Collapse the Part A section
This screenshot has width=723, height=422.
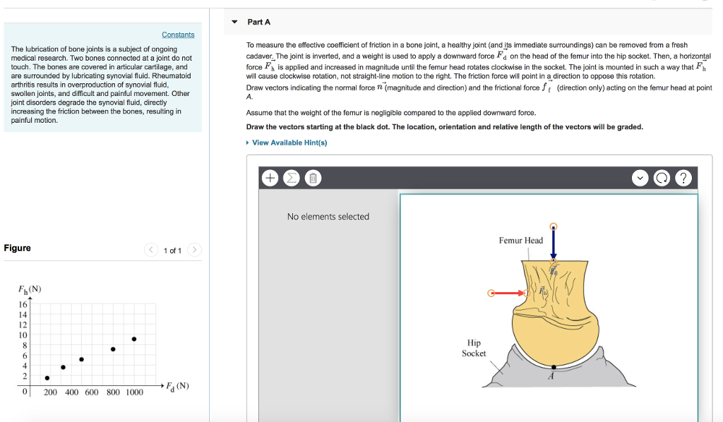(x=234, y=21)
